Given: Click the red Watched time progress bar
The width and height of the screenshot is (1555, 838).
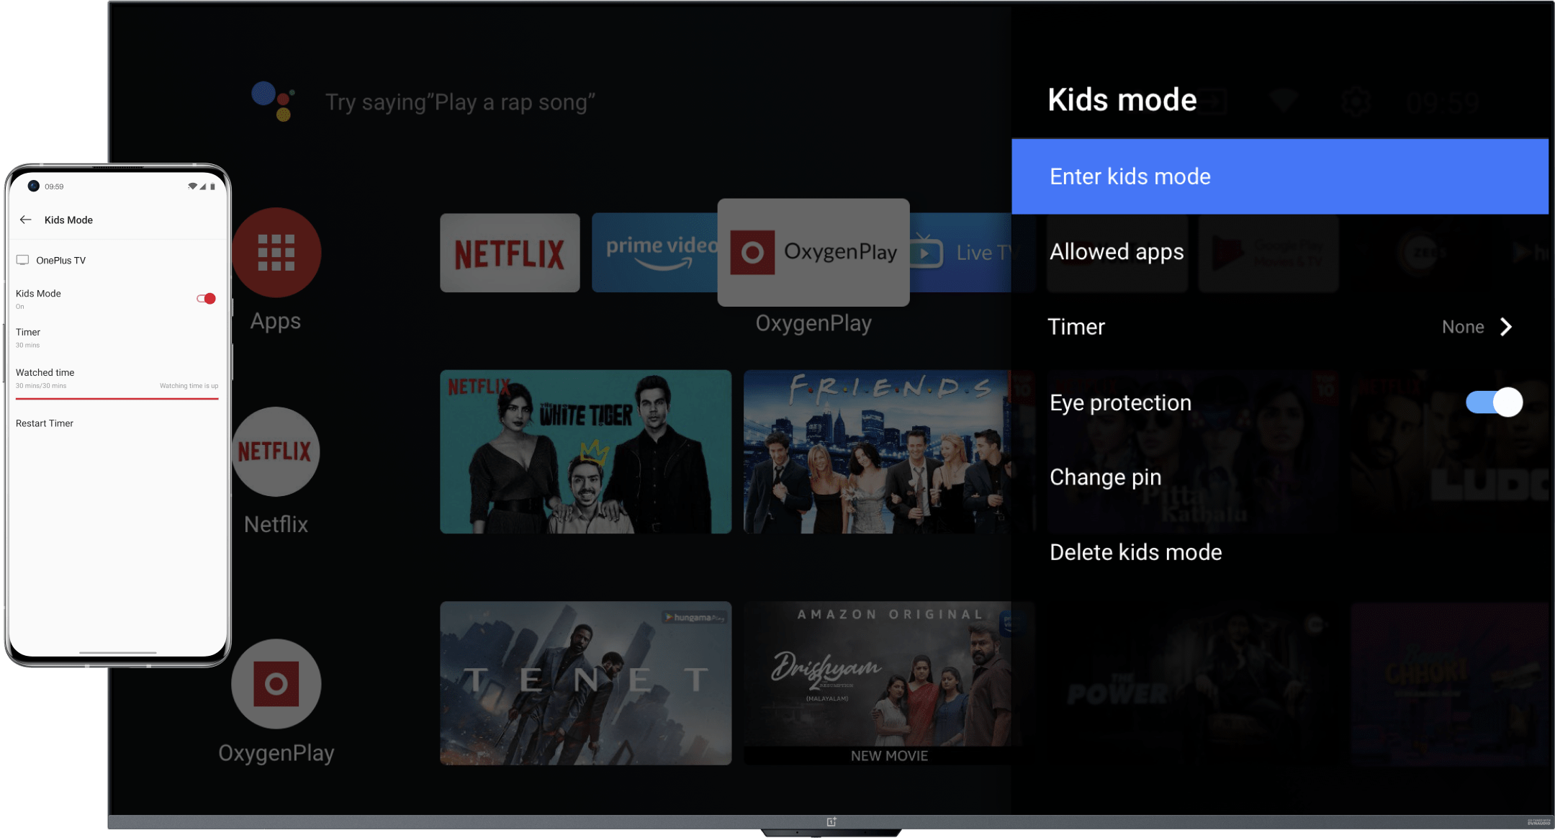Looking at the screenshot, I should pyautogui.click(x=117, y=398).
